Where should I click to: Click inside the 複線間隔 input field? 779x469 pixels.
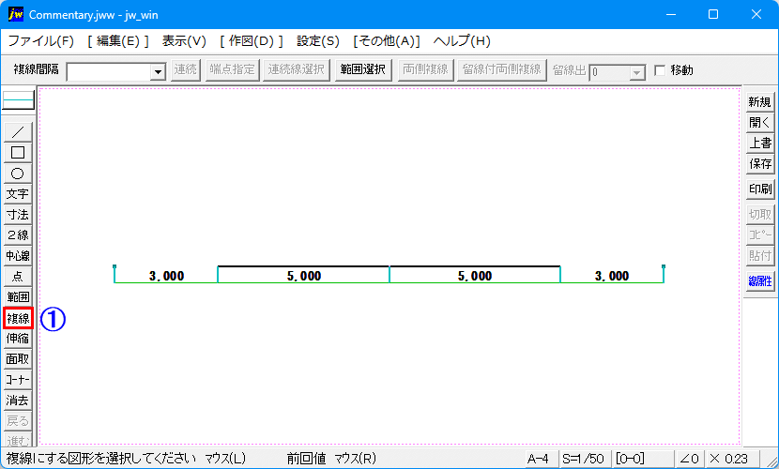[x=109, y=72]
